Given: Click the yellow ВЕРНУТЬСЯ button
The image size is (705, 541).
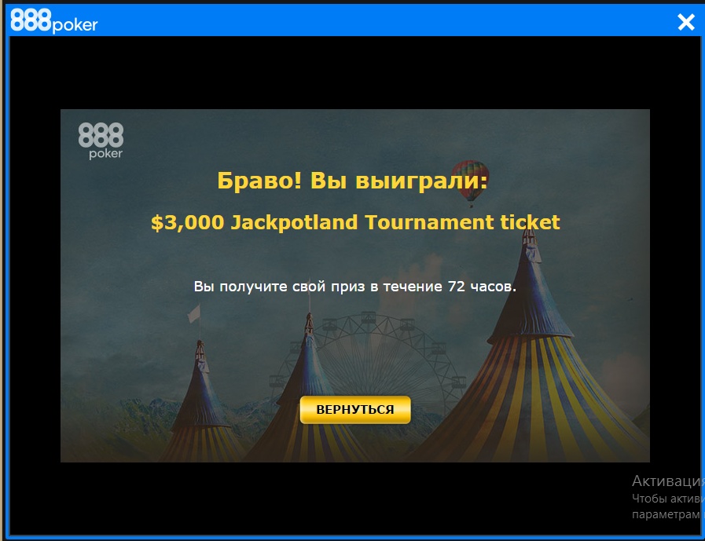Looking at the screenshot, I should pos(355,409).
